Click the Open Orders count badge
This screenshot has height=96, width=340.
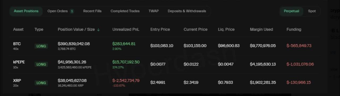coord(72,11)
